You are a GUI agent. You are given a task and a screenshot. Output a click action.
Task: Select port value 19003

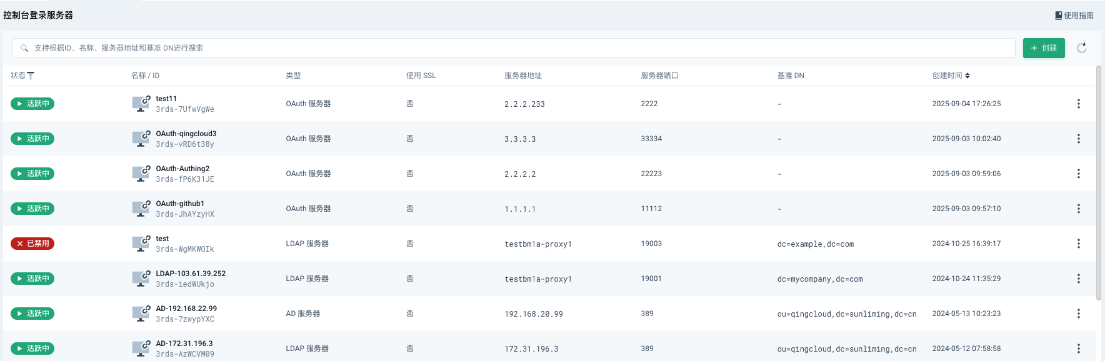click(651, 244)
